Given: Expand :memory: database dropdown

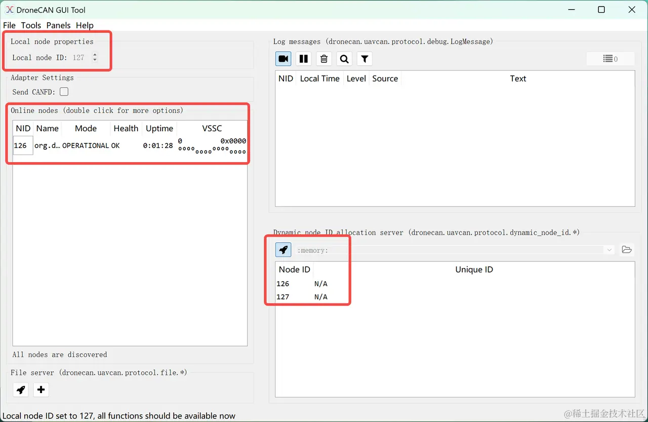Looking at the screenshot, I should pos(609,250).
